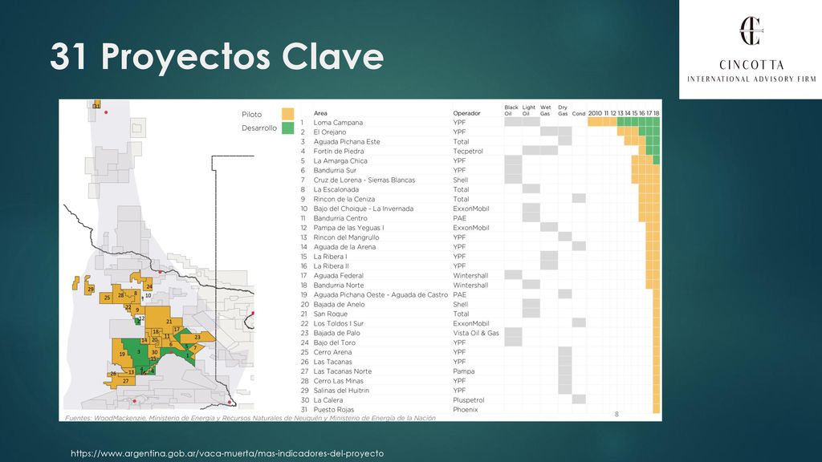822x462 pixels.
Task: Select the "31 Proyectos Clave" slide title
Action: pos(217,56)
